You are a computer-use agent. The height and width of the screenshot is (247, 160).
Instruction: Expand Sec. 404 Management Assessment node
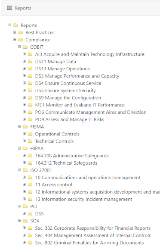24,235
